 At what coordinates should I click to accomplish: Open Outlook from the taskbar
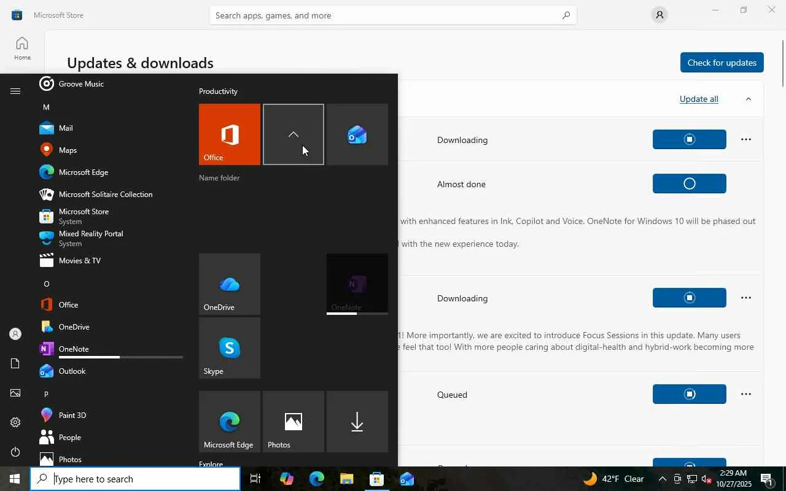(x=407, y=479)
